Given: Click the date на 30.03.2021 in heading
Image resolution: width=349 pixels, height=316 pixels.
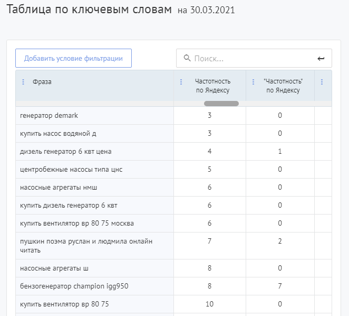Looking at the screenshot, I should click(x=206, y=11).
